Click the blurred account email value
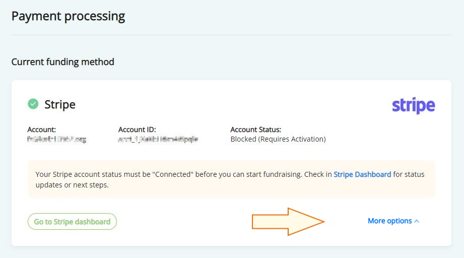The width and height of the screenshot is (464, 258). [x=56, y=139]
